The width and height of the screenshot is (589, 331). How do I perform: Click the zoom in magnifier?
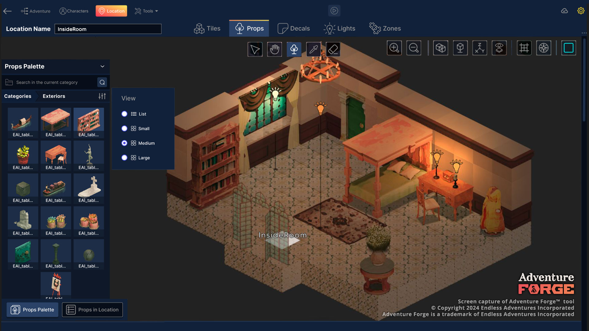394,48
